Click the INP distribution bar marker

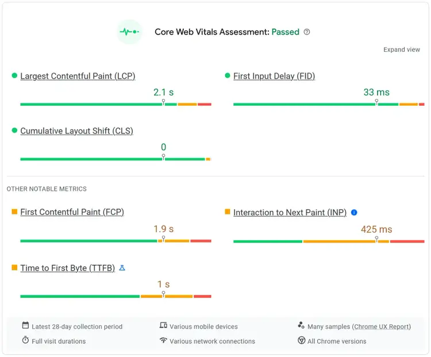pos(376,239)
